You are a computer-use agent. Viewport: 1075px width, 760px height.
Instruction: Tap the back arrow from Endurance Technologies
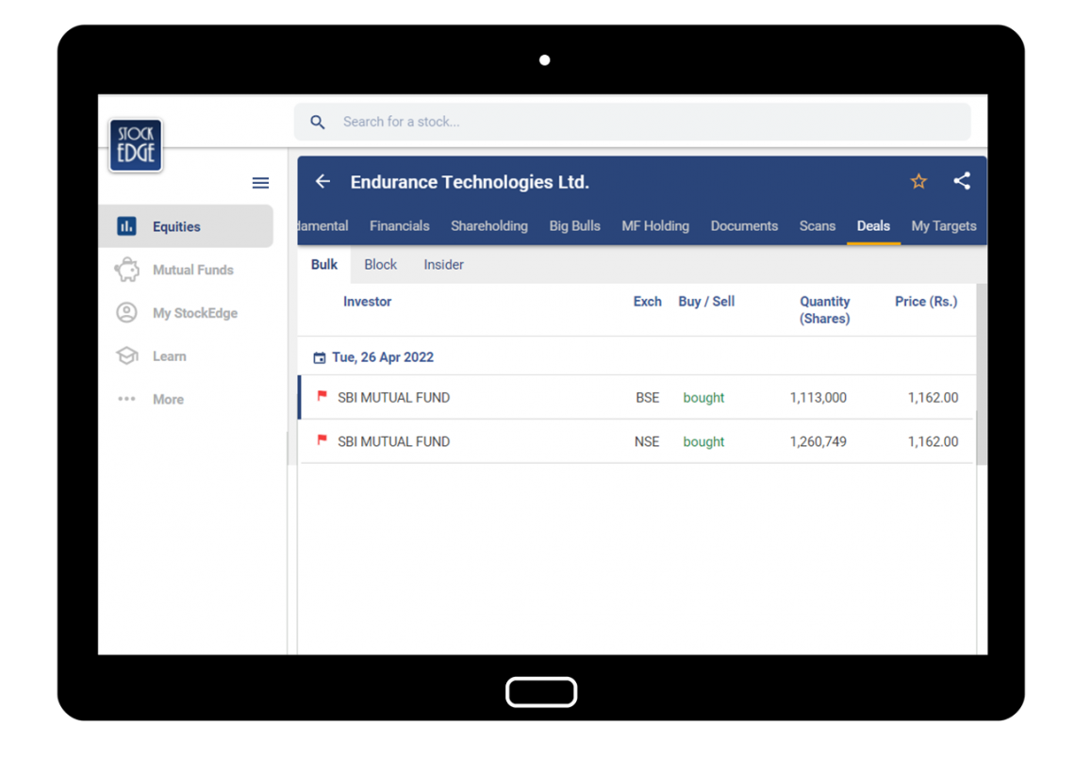point(322,181)
